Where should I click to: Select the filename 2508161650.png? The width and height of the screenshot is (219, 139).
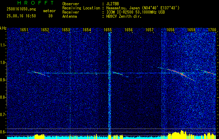(x=21, y=9)
